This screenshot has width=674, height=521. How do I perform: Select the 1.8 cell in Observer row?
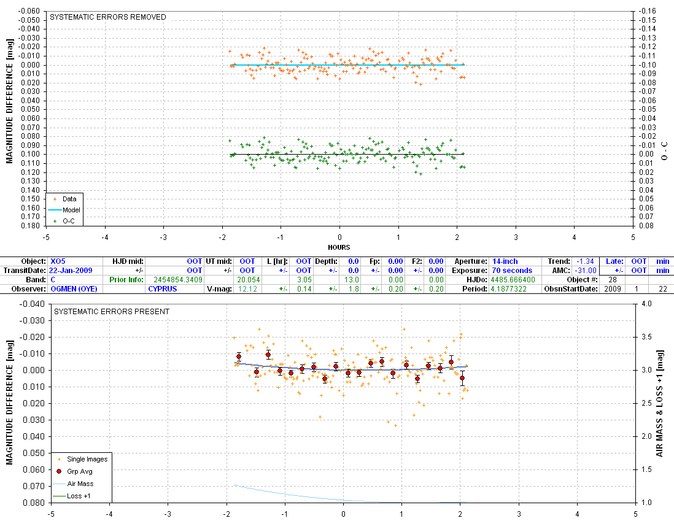pos(354,289)
